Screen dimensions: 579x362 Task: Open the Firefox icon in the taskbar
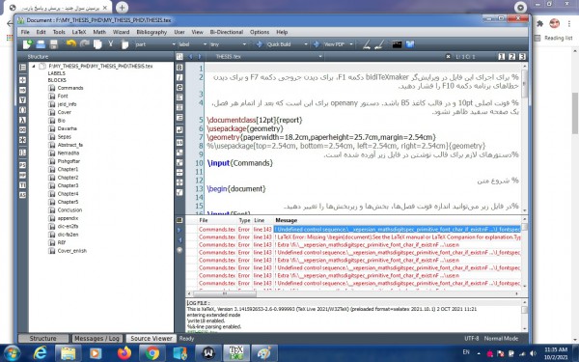(124, 353)
